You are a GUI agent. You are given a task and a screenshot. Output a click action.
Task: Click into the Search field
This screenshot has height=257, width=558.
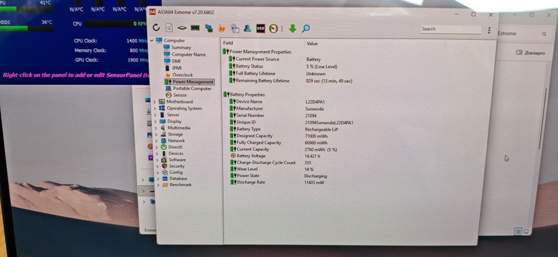(451, 29)
